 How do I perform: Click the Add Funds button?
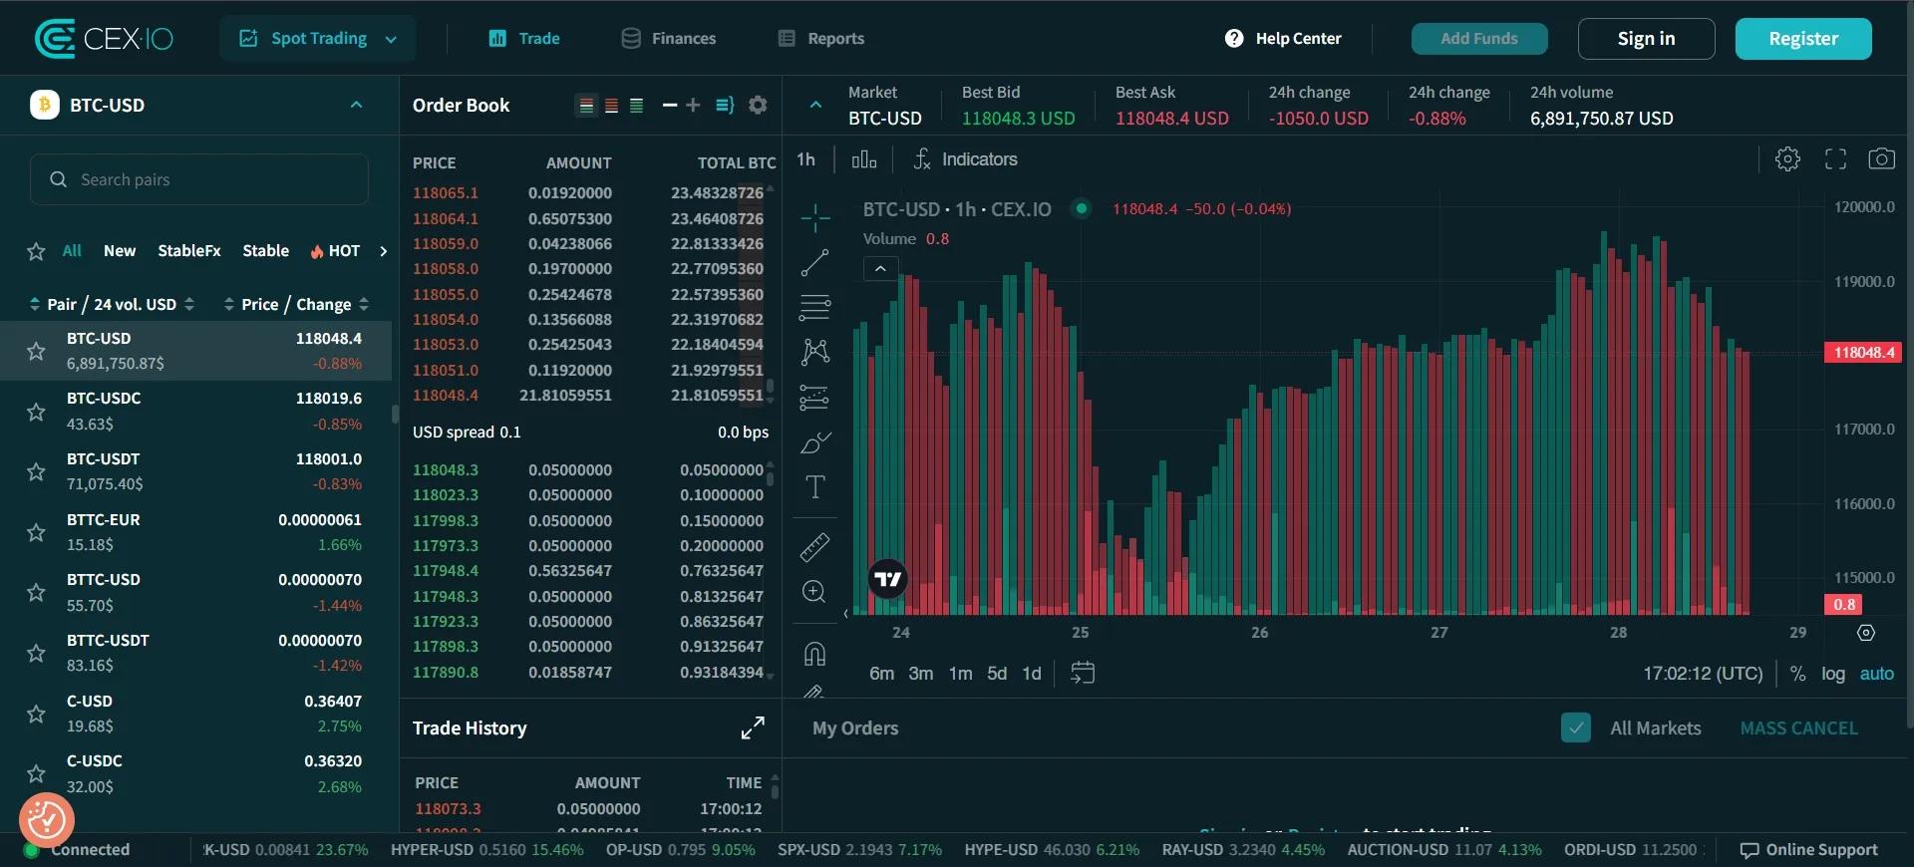pyautogui.click(x=1479, y=39)
